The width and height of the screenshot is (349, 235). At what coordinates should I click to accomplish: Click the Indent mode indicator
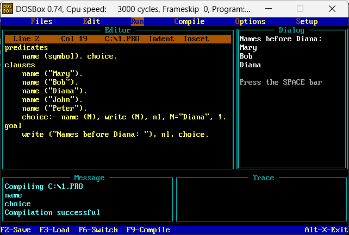click(161, 39)
